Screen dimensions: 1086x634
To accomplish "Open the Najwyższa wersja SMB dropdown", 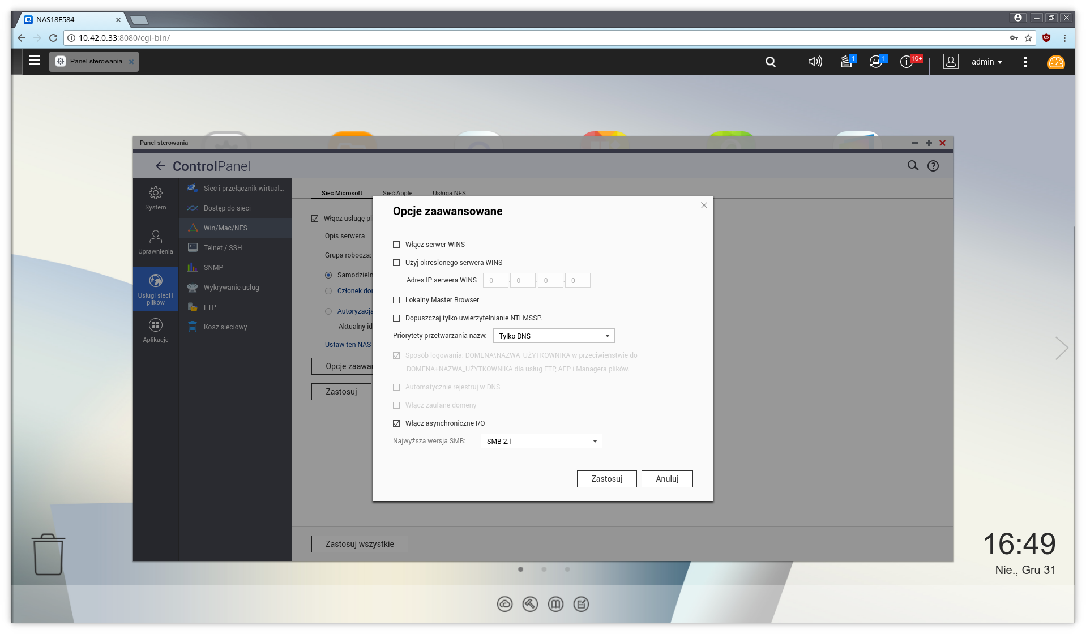I will coord(541,441).
